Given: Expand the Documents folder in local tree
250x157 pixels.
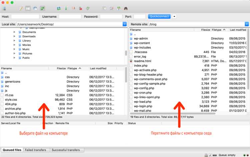Looking at the screenshot, I should (x=14, y=32).
